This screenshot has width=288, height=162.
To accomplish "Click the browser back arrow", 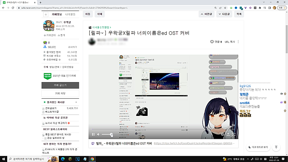I will [3, 8].
